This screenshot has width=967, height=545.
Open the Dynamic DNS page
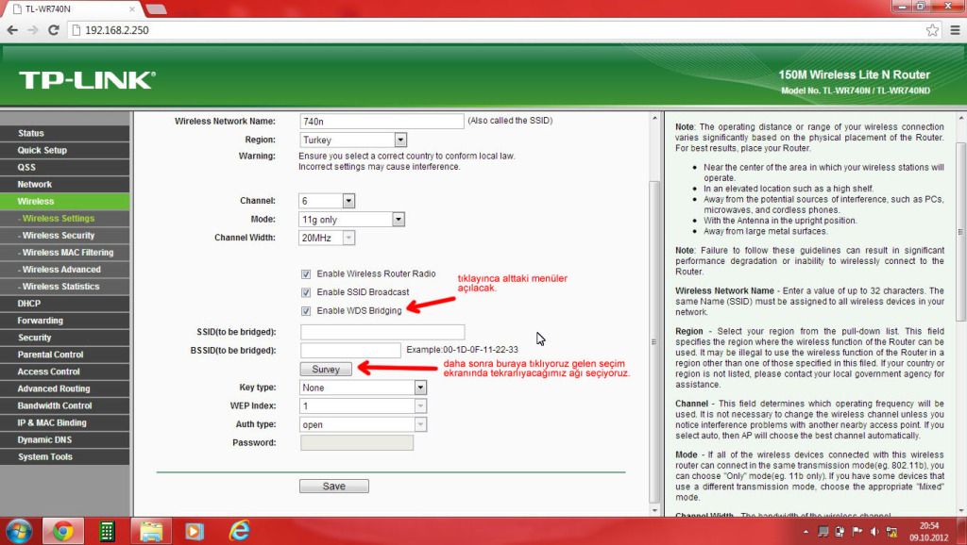tap(65, 439)
